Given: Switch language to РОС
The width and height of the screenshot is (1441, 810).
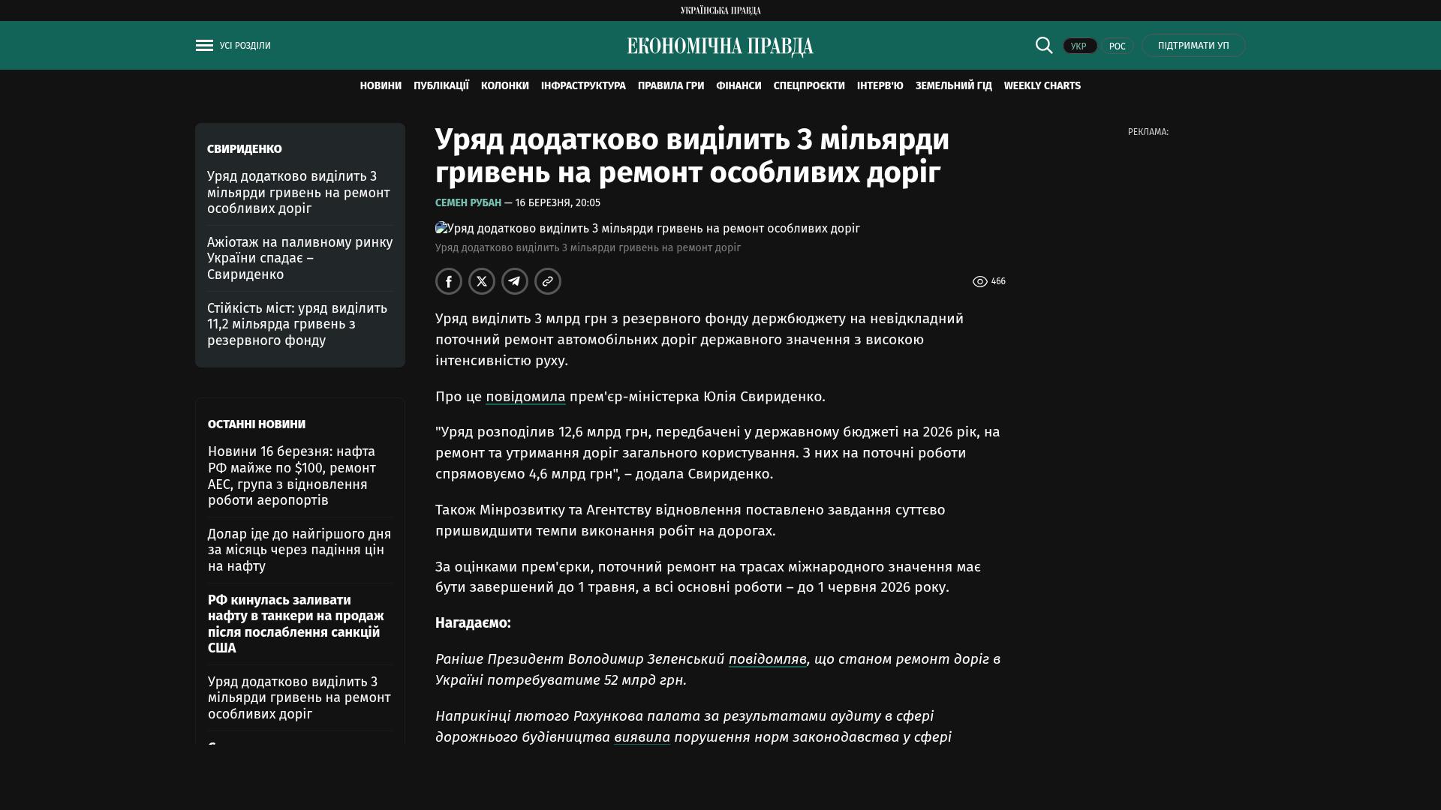Looking at the screenshot, I should click(x=1117, y=46).
